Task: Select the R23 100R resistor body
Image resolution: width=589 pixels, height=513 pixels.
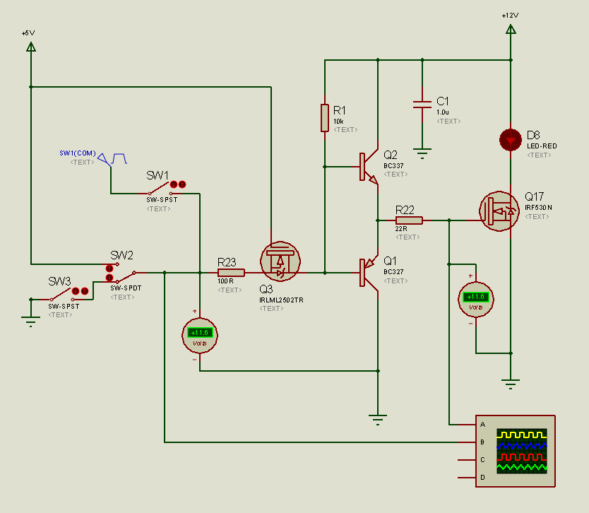Action: pyautogui.click(x=231, y=273)
